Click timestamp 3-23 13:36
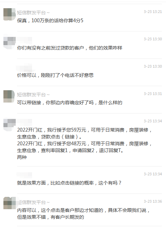The width and height of the screenshot is (166, 229). [153, 201]
